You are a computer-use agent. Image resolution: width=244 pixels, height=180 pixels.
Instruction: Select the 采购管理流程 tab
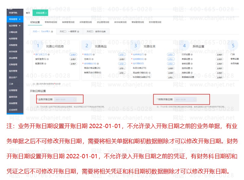tap(85, 22)
